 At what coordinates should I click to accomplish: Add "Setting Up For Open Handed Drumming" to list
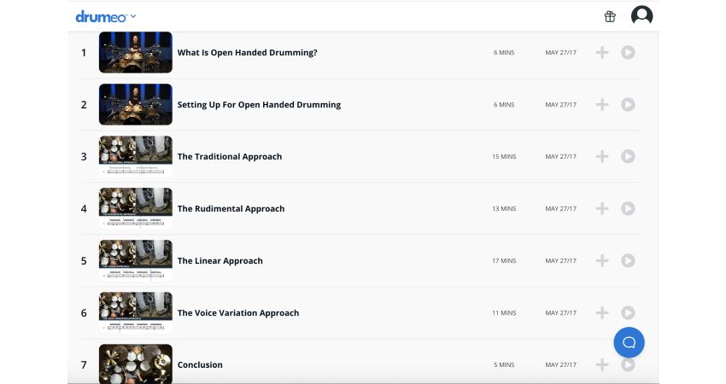pyautogui.click(x=602, y=105)
